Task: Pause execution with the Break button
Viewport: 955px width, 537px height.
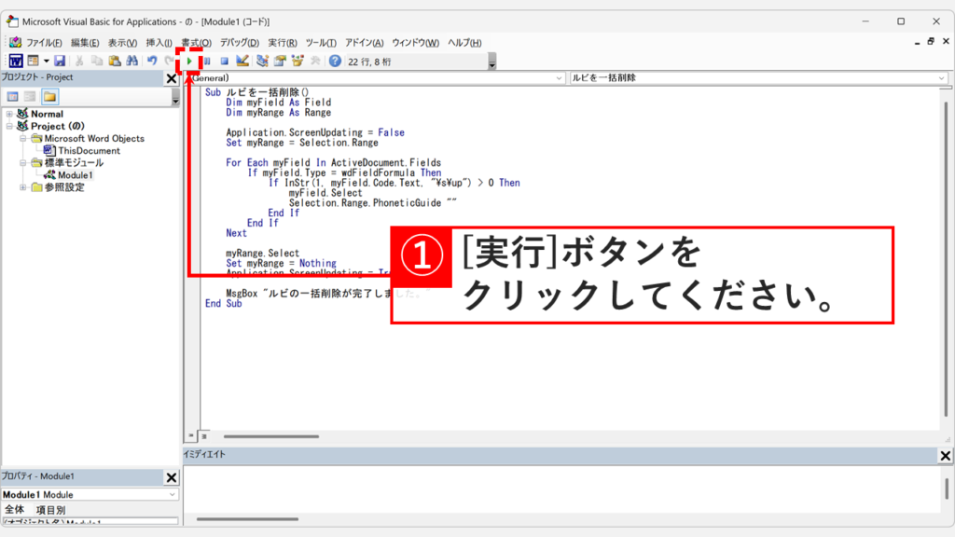Action: 206,61
